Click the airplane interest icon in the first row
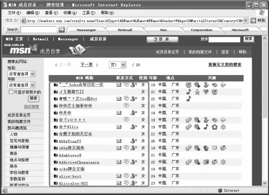Viewport: 269px width, 195px height. pos(223,85)
